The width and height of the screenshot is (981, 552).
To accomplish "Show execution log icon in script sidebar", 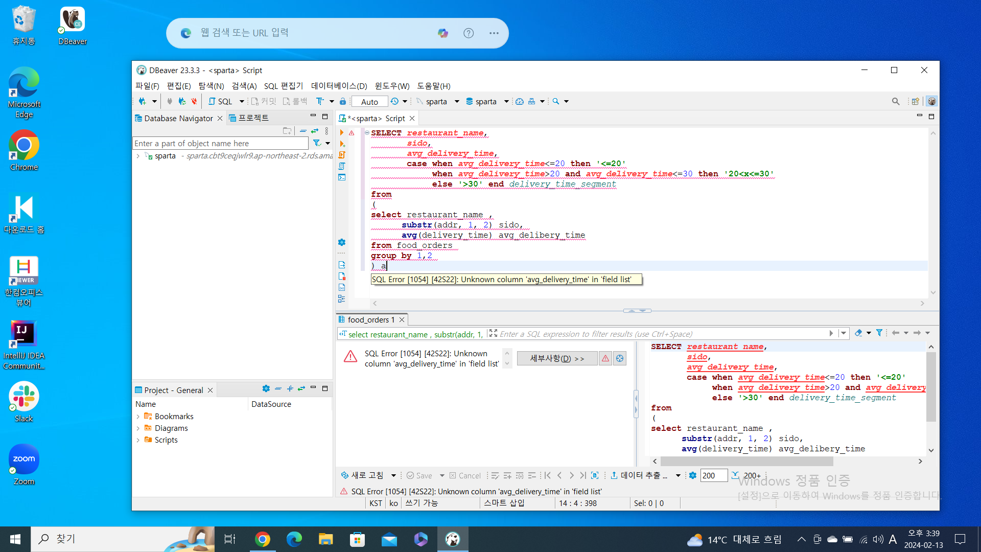I will [x=342, y=276].
